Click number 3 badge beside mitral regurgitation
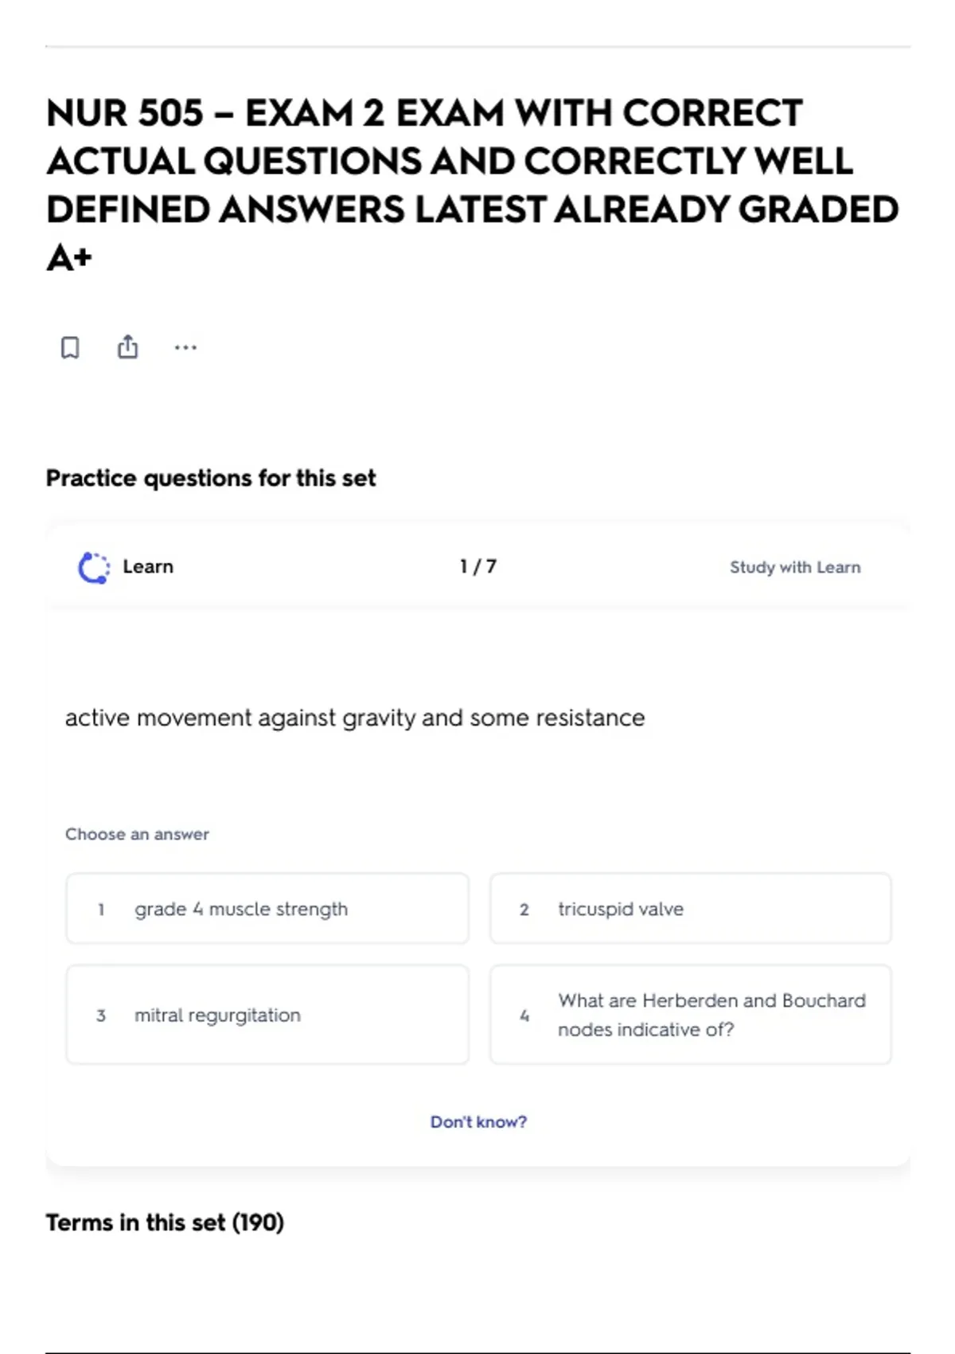955x1354 pixels. coord(101,1015)
